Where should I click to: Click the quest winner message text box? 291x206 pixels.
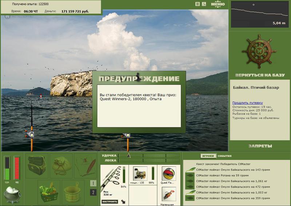pyautogui.click(x=139, y=106)
